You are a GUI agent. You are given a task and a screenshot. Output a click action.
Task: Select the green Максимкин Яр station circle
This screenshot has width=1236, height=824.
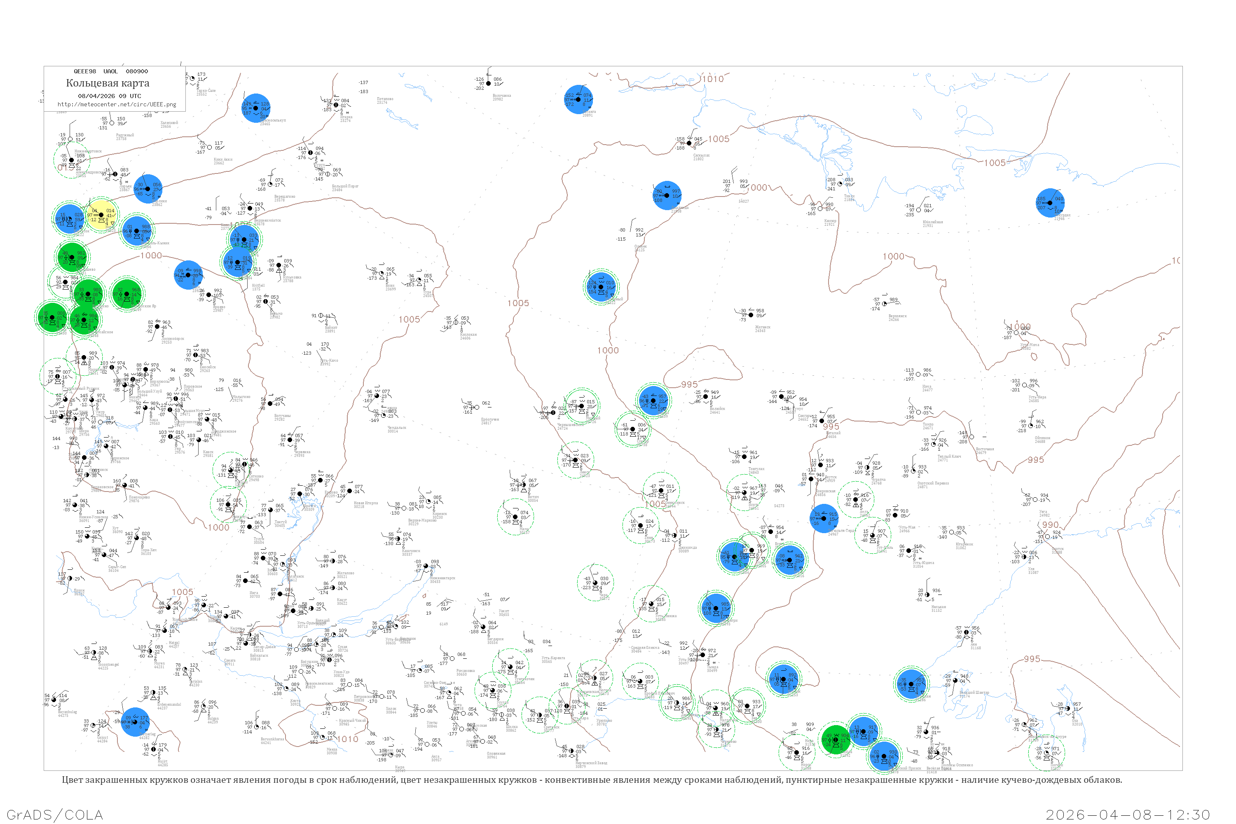126,294
